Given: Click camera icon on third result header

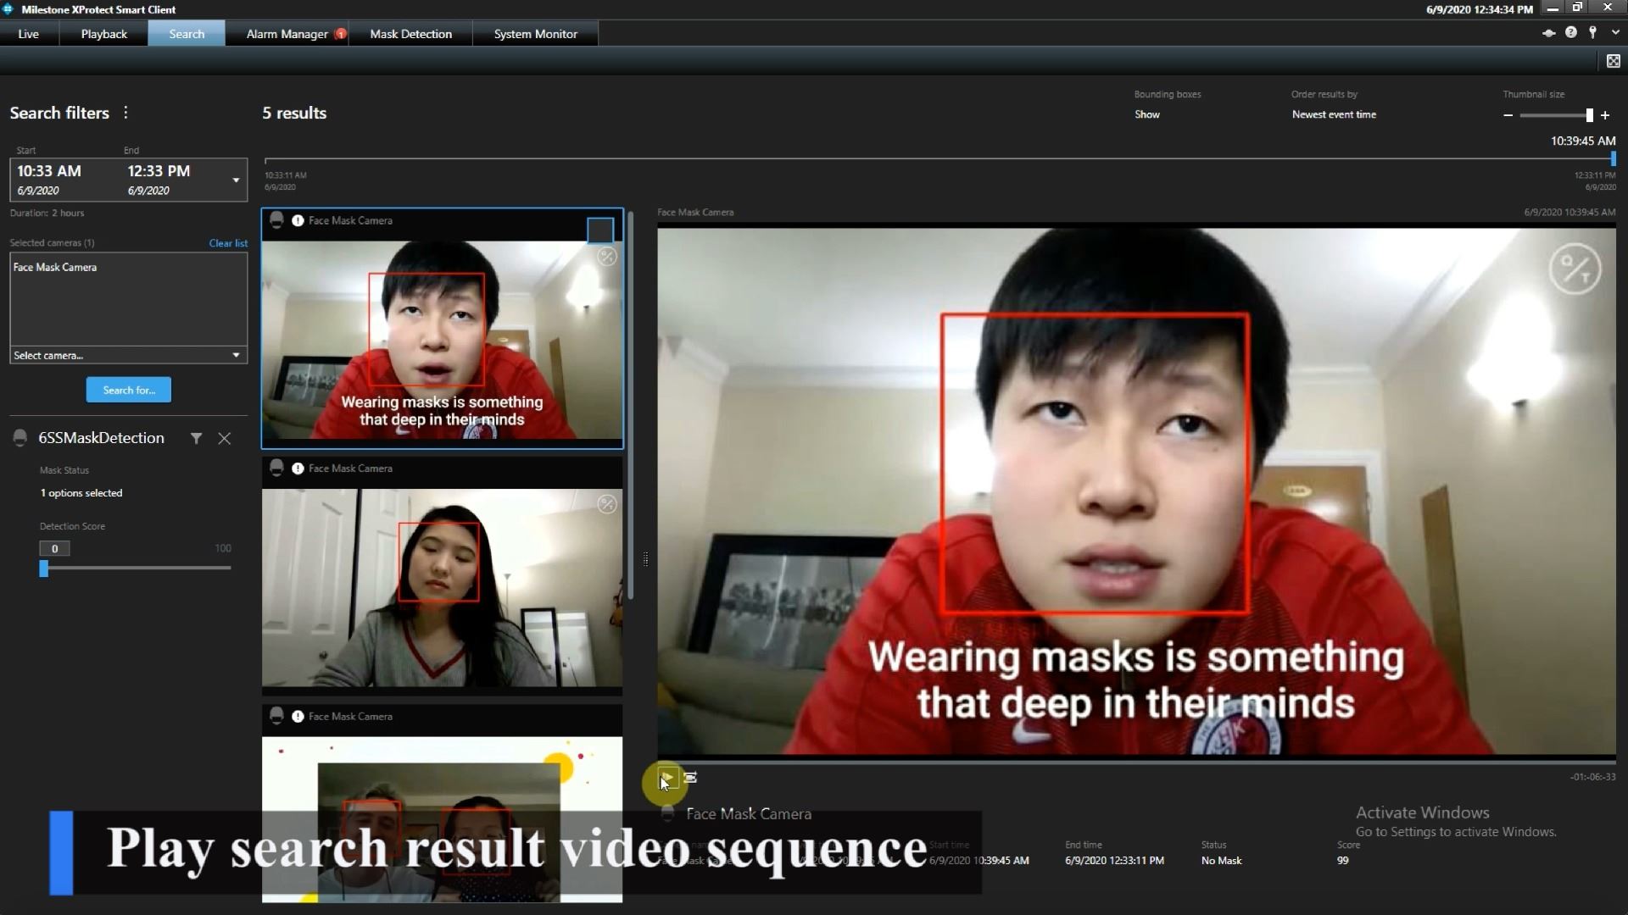Looking at the screenshot, I should (x=276, y=717).
